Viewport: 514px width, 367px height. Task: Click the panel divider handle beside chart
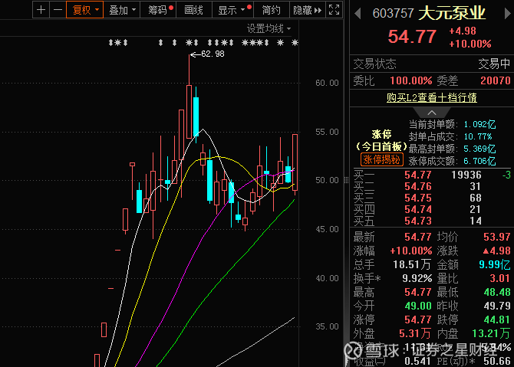[347, 180]
